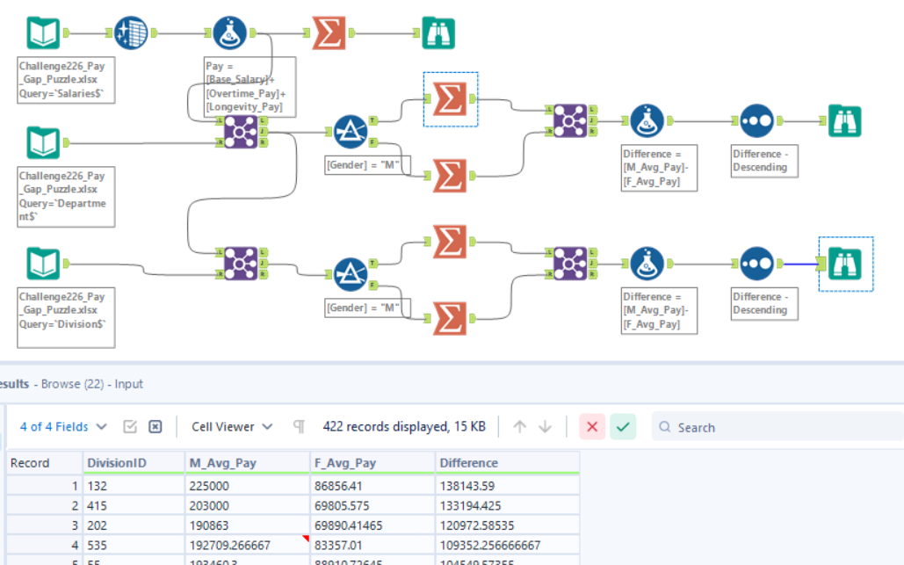Select the lower Join tool after the Summarize tools
The height and width of the screenshot is (565, 904).
pyautogui.click(x=570, y=264)
